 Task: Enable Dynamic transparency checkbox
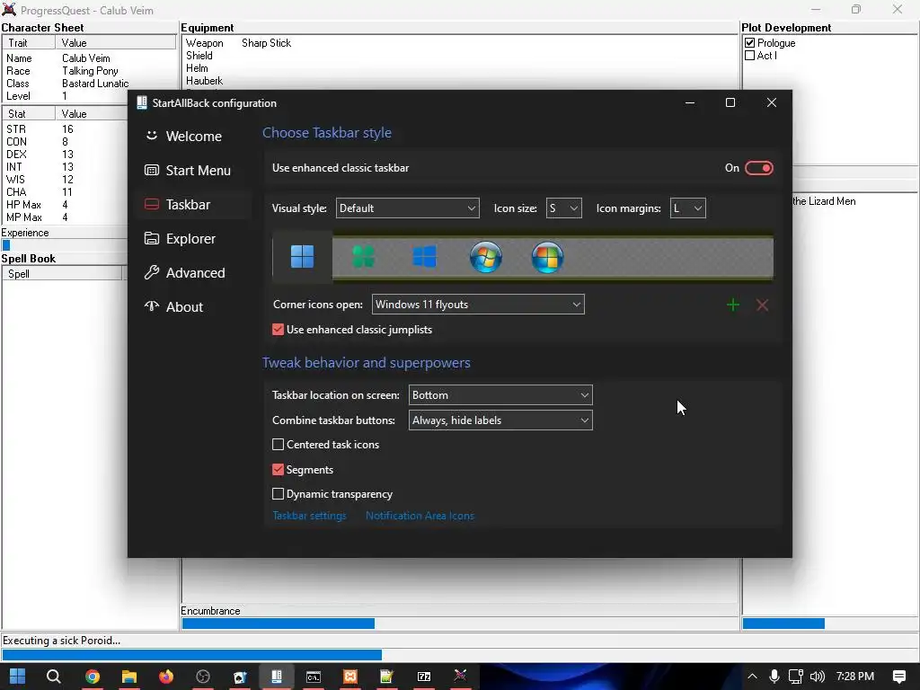[x=279, y=494]
